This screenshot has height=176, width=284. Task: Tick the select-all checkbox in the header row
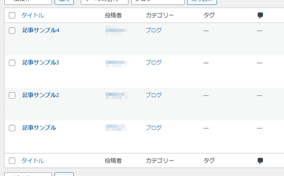pos(12,15)
